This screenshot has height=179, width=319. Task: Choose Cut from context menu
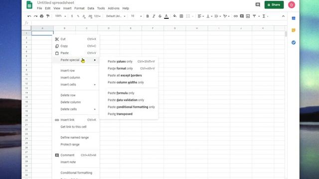tap(76, 39)
